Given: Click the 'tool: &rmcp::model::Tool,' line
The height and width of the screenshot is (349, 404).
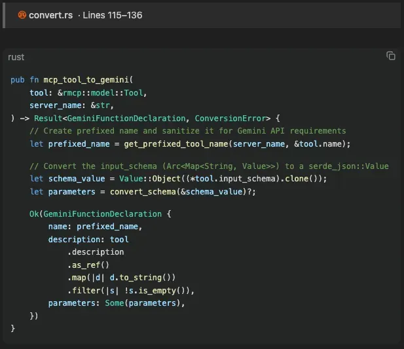Looking at the screenshot, I should point(88,93).
